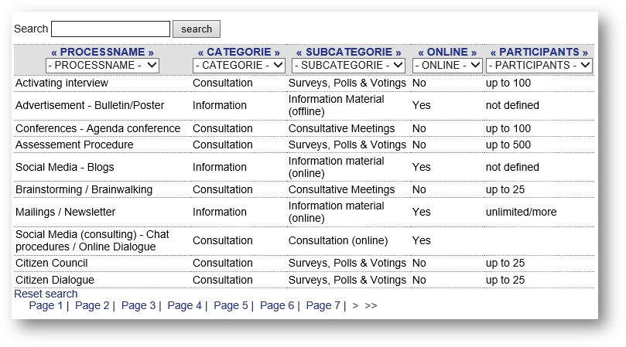Sort by PARTICIPANTS column header

539,52
